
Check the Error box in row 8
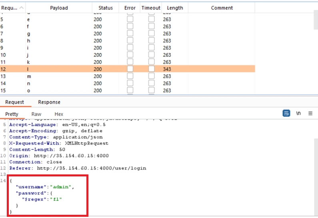pyautogui.click(x=130, y=41)
